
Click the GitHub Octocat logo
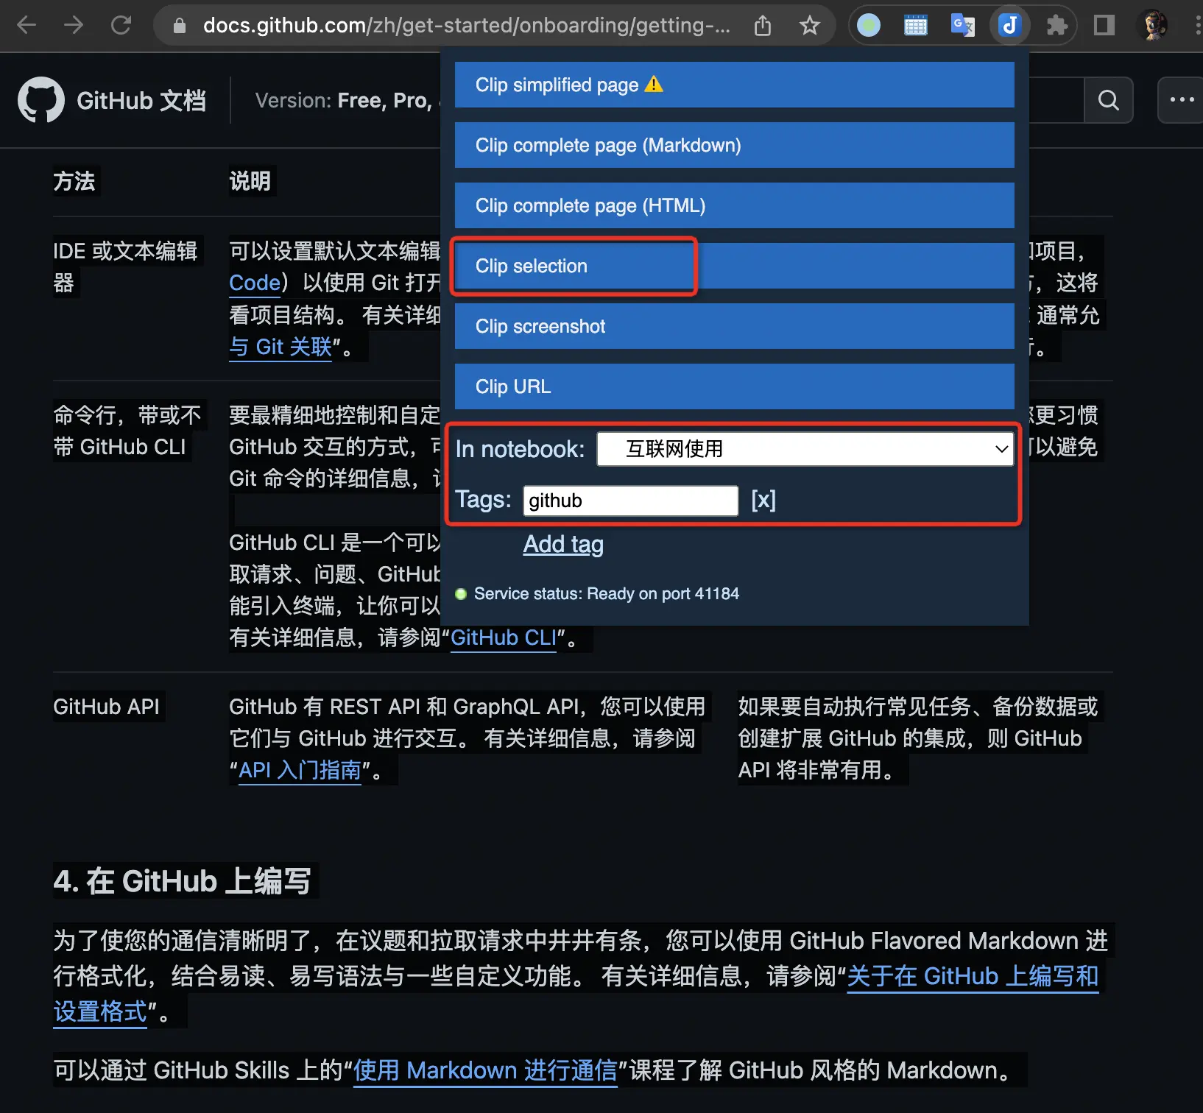[41, 100]
